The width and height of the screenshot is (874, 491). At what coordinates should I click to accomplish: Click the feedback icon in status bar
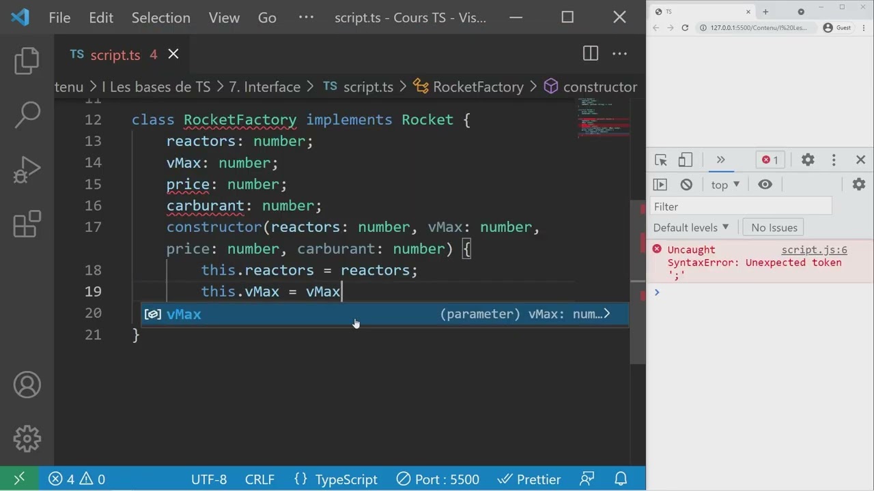(587, 479)
